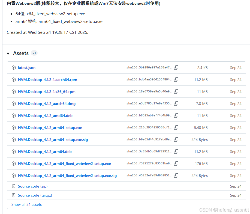Viewport: 250px width, 214px height.
Task: Click sha256:45232efa89d062851 hash text
Action: (x=149, y=175)
